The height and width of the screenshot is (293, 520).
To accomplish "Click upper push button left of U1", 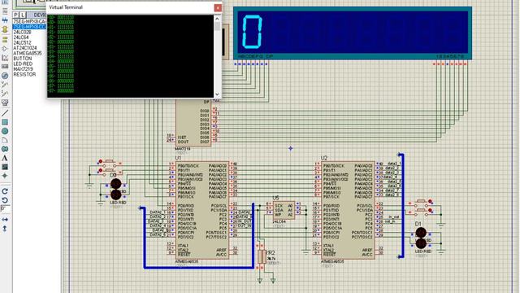I will point(110,162).
